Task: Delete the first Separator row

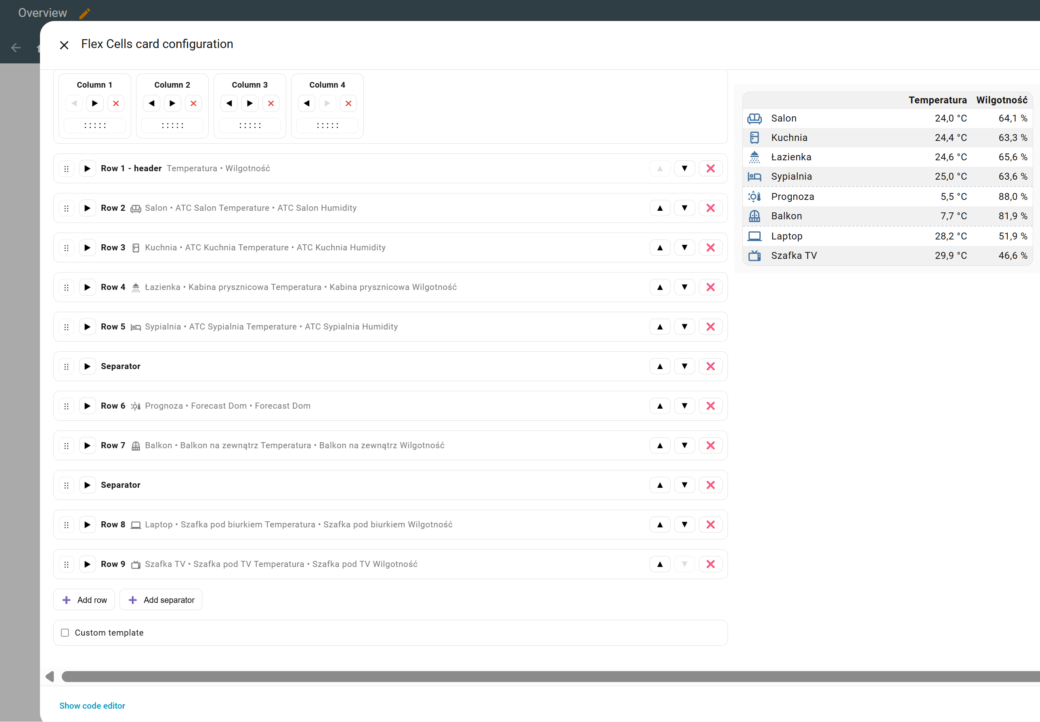Action: (x=710, y=366)
